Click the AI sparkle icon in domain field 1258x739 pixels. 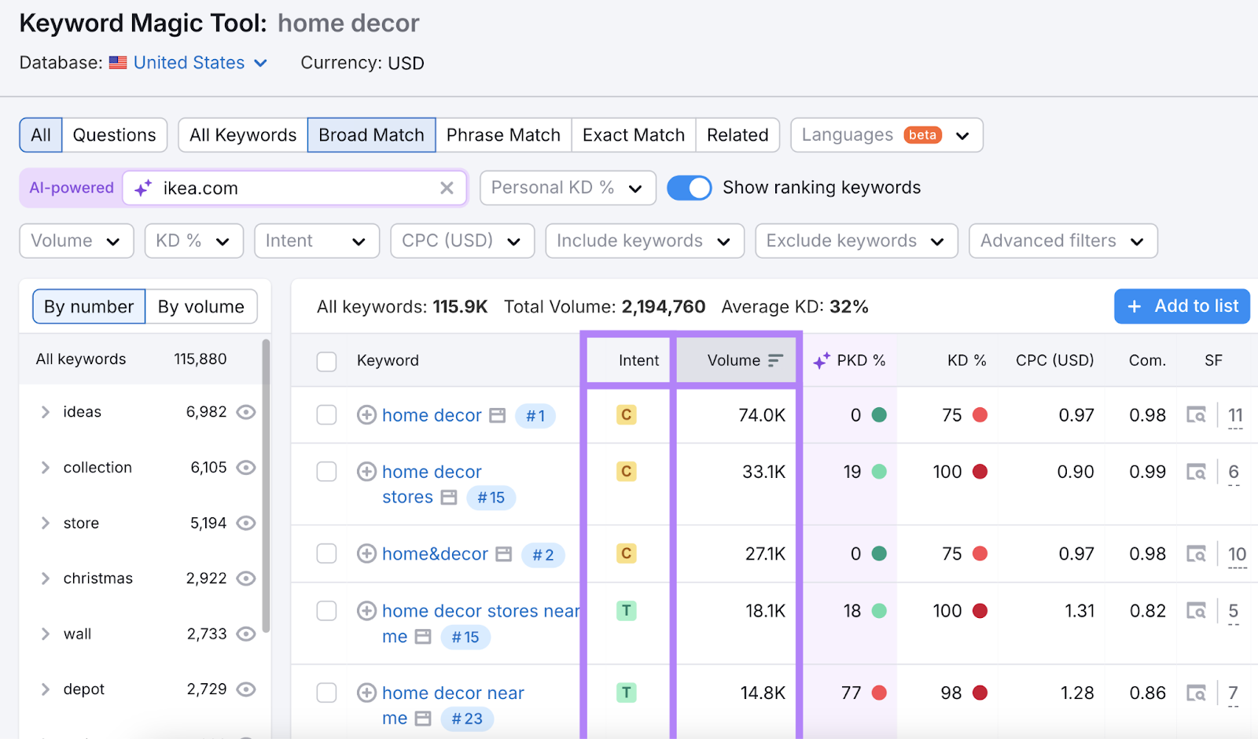[143, 189]
